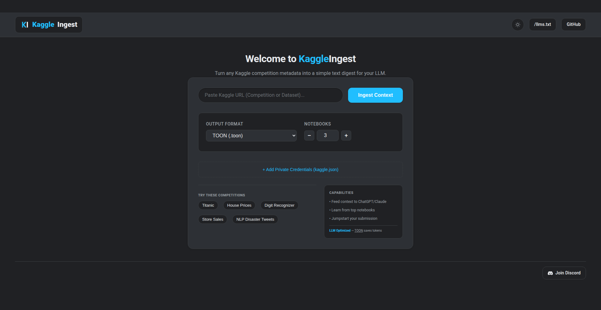The width and height of the screenshot is (601, 310).
Task: Click the Discord icon in the footer
Action: (551, 273)
